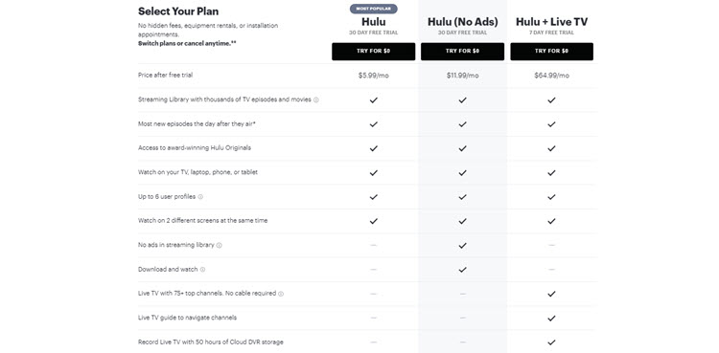This screenshot has width=719, height=353.
Task: Show info for Live TV with 75+ channels
Action: [x=281, y=294]
